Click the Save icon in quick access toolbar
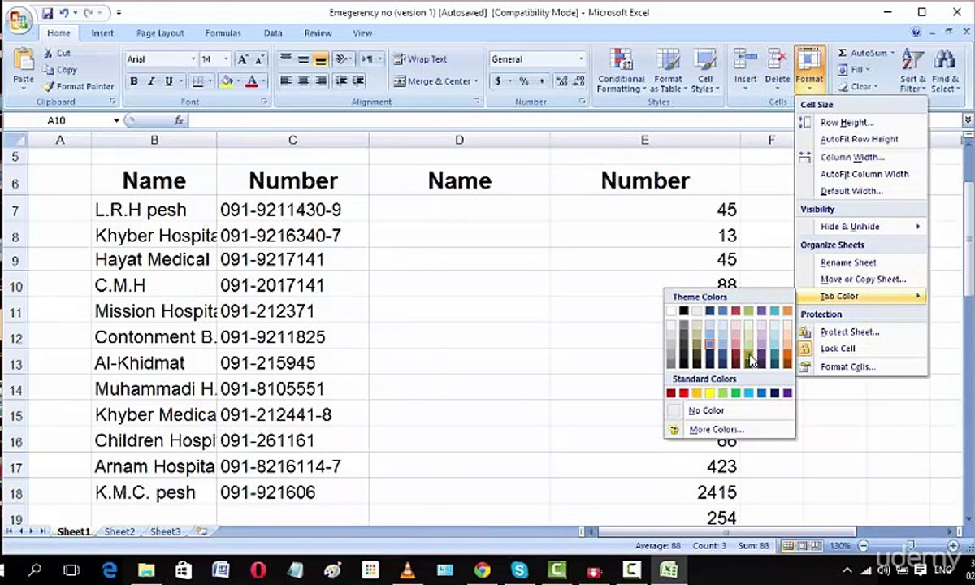The width and height of the screenshot is (975, 585). pos(47,13)
